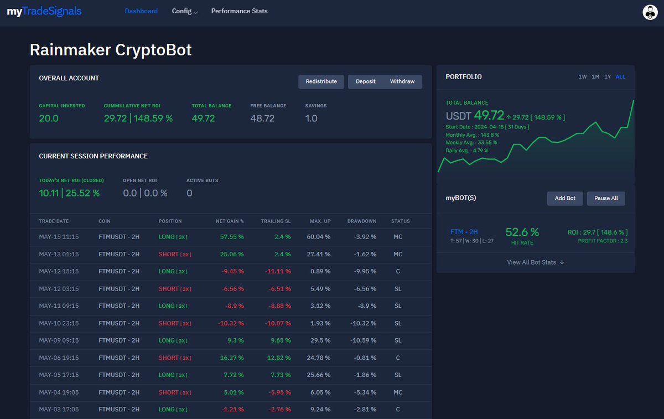
Task: Select the MAY-04 19:05 trade date
Action: click(x=59, y=392)
